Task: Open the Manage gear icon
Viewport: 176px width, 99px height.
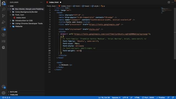Action: point(4,93)
